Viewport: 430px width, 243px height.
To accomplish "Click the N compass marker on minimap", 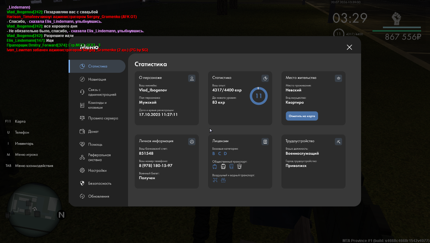I will [x=61, y=215].
